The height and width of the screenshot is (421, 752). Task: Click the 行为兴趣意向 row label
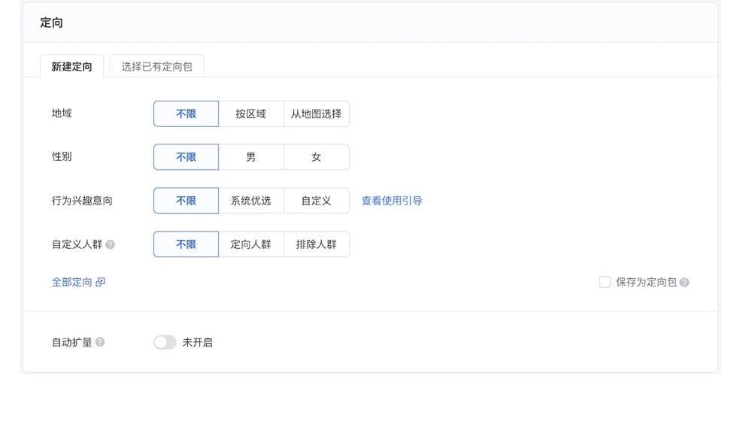point(82,201)
